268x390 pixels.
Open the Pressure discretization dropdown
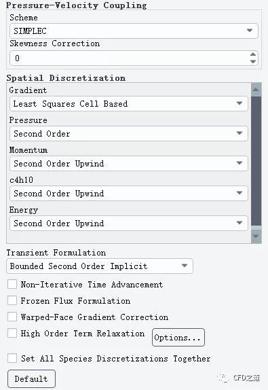[x=129, y=134]
